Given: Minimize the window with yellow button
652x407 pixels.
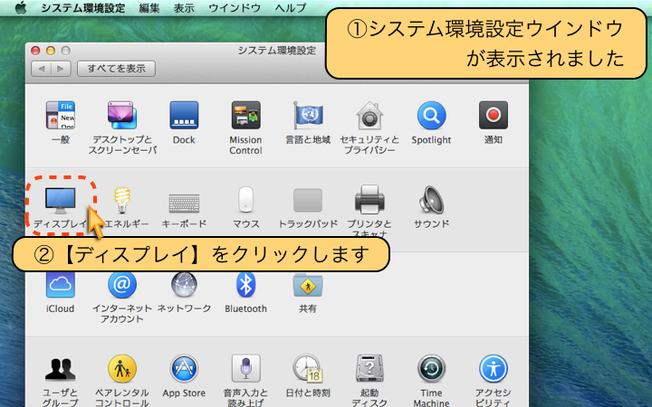Looking at the screenshot, I should pos(51,51).
